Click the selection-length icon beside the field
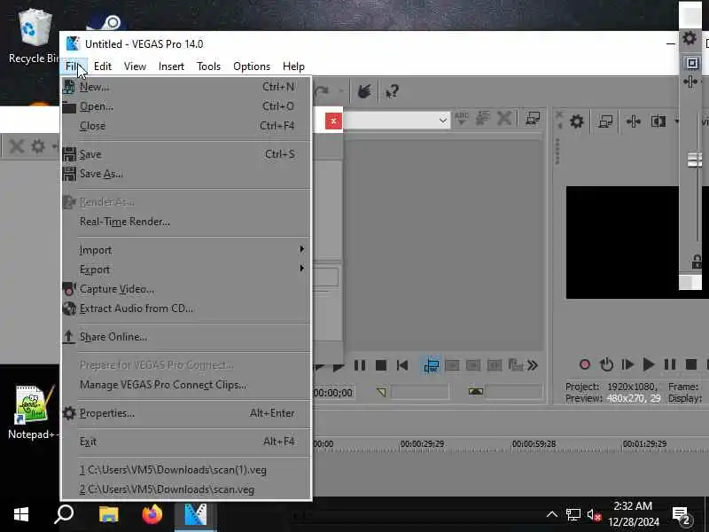709x532 pixels. [x=475, y=392]
